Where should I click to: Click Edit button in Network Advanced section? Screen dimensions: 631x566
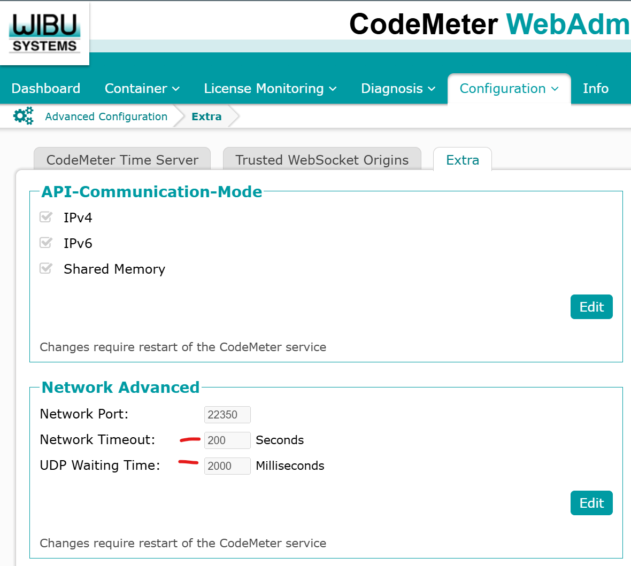click(x=591, y=503)
